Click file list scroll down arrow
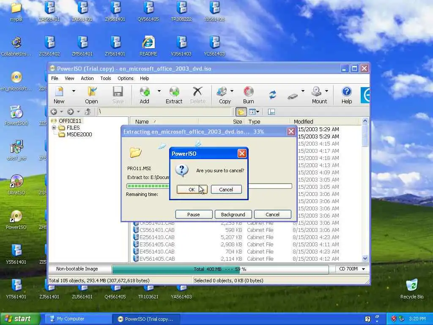The width and height of the screenshot is (433, 325). pos(365,259)
